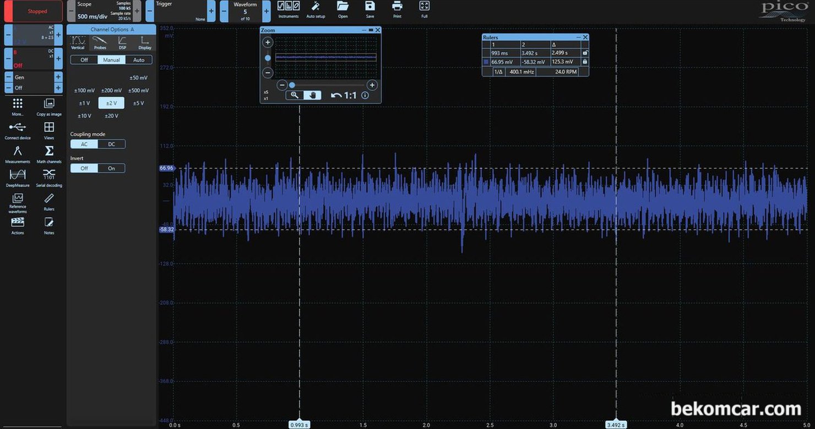This screenshot has width=815, height=429.
Task: Go to previous waveform buffer
Action: (224, 11)
